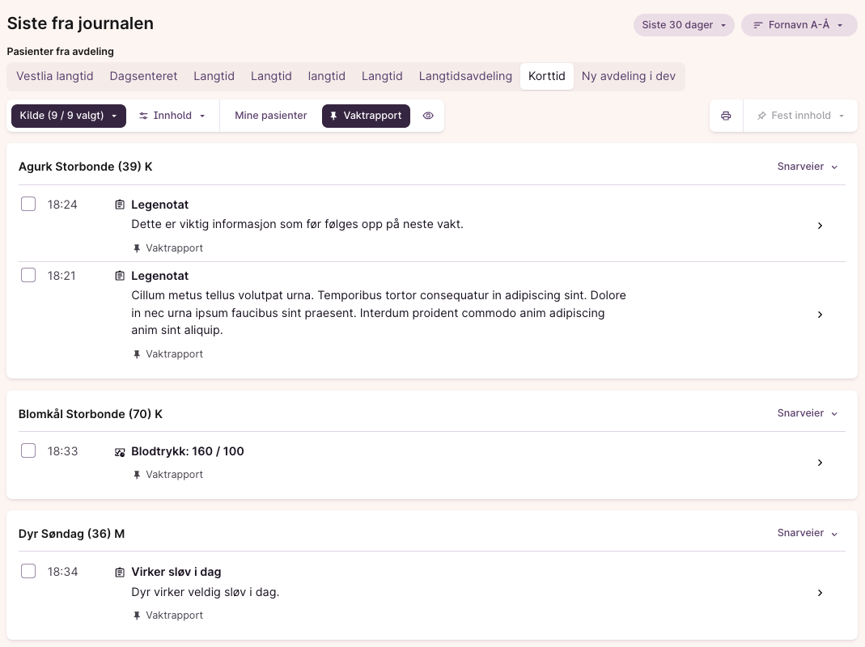Click the Blodtrykk measurement icon
Image resolution: width=865 pixels, height=647 pixels.
(120, 452)
